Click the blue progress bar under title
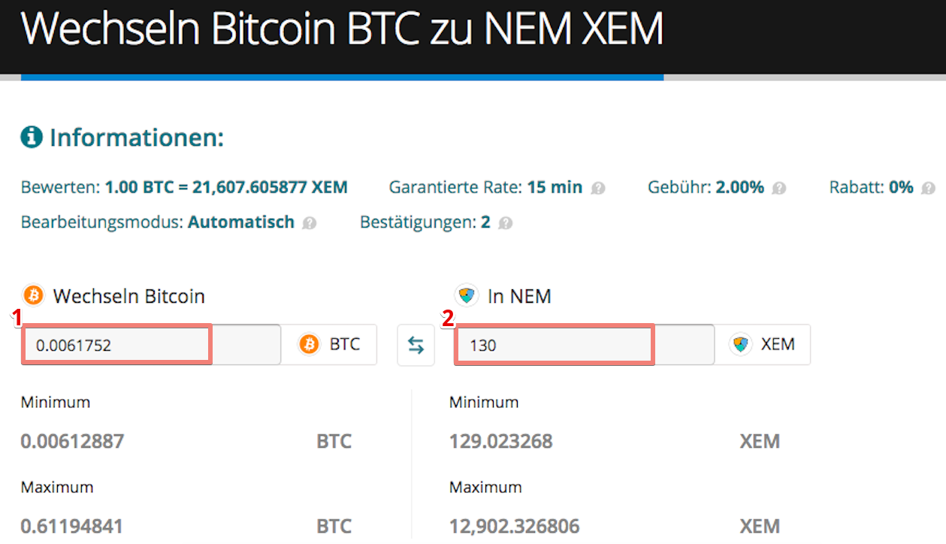Viewport: 946px width, 544px height. [342, 77]
